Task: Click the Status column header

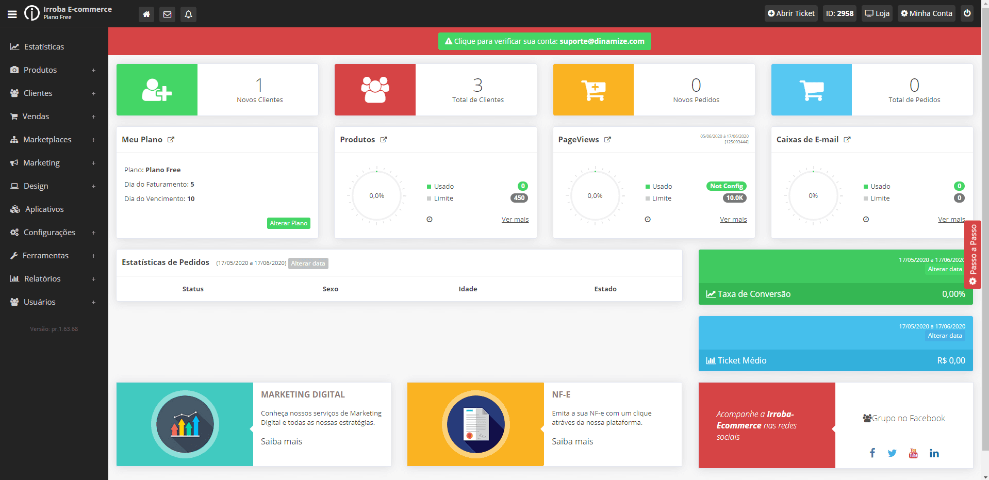Action: click(x=193, y=289)
